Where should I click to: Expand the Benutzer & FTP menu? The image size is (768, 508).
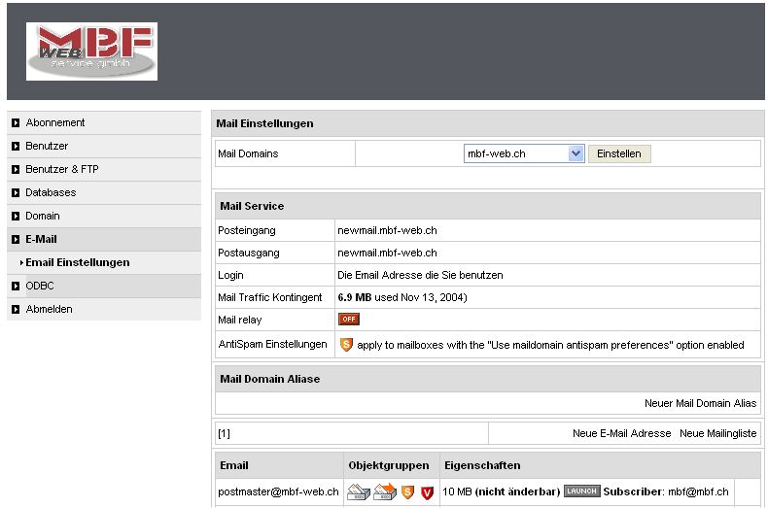[62, 170]
